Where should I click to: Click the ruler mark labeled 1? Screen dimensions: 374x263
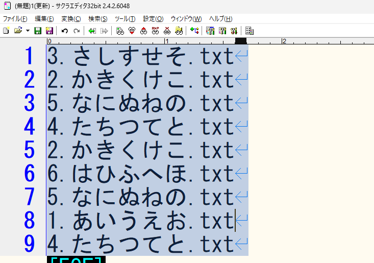tap(167, 41)
